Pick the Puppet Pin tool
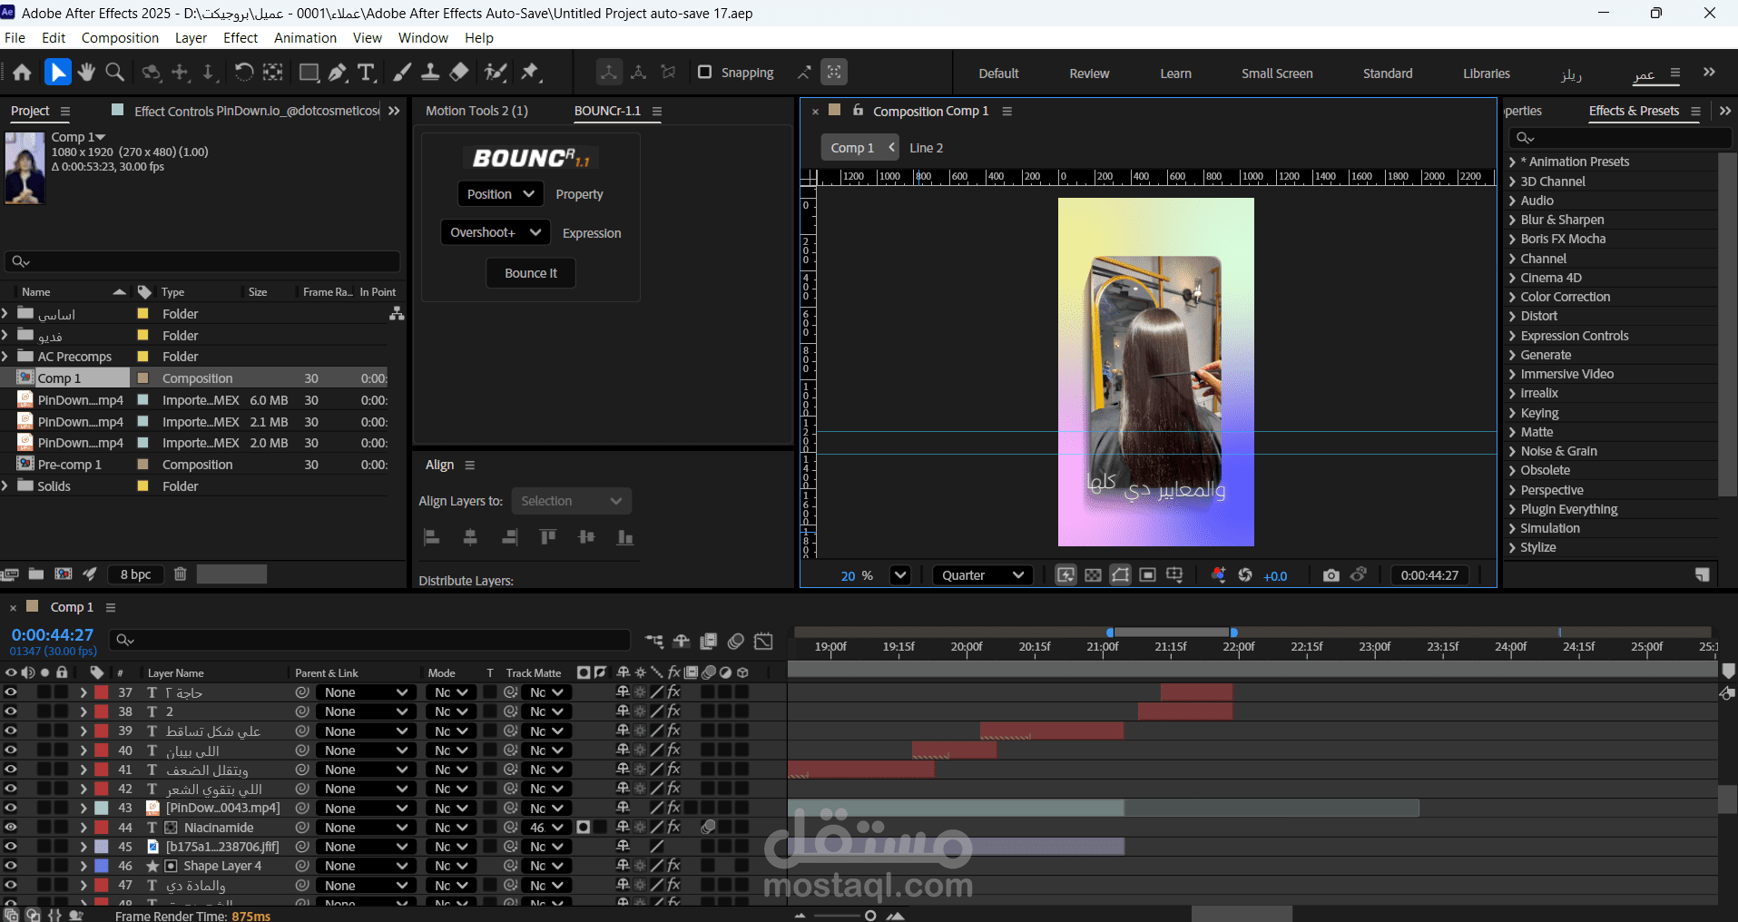1738x922 pixels. 531,73
